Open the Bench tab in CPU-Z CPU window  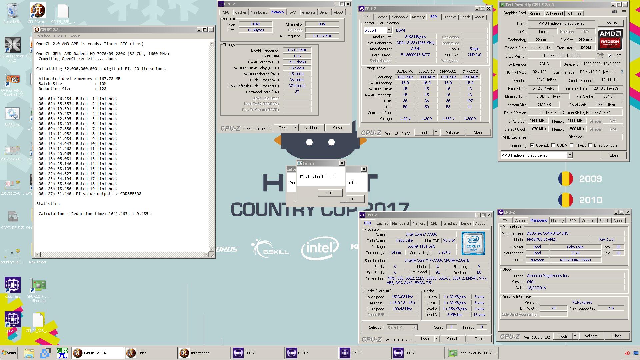click(466, 223)
